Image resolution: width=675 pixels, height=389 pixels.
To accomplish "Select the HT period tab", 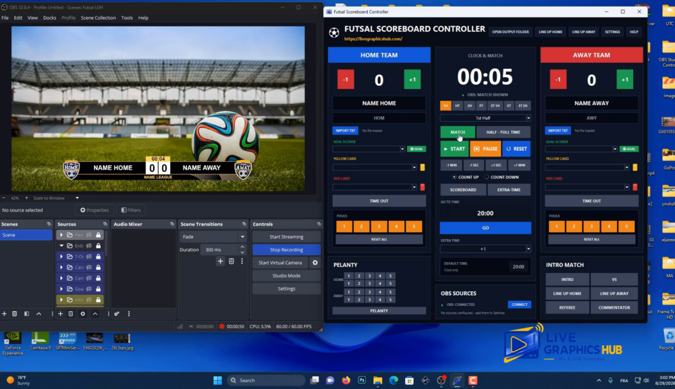I will (x=457, y=105).
